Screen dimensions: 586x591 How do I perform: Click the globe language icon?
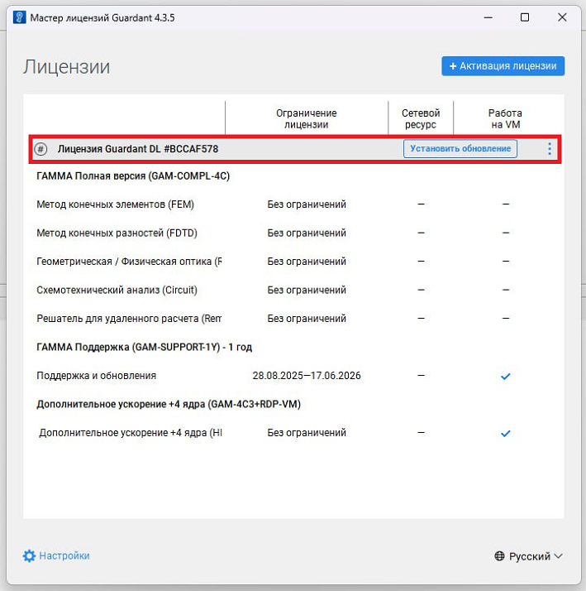point(499,557)
